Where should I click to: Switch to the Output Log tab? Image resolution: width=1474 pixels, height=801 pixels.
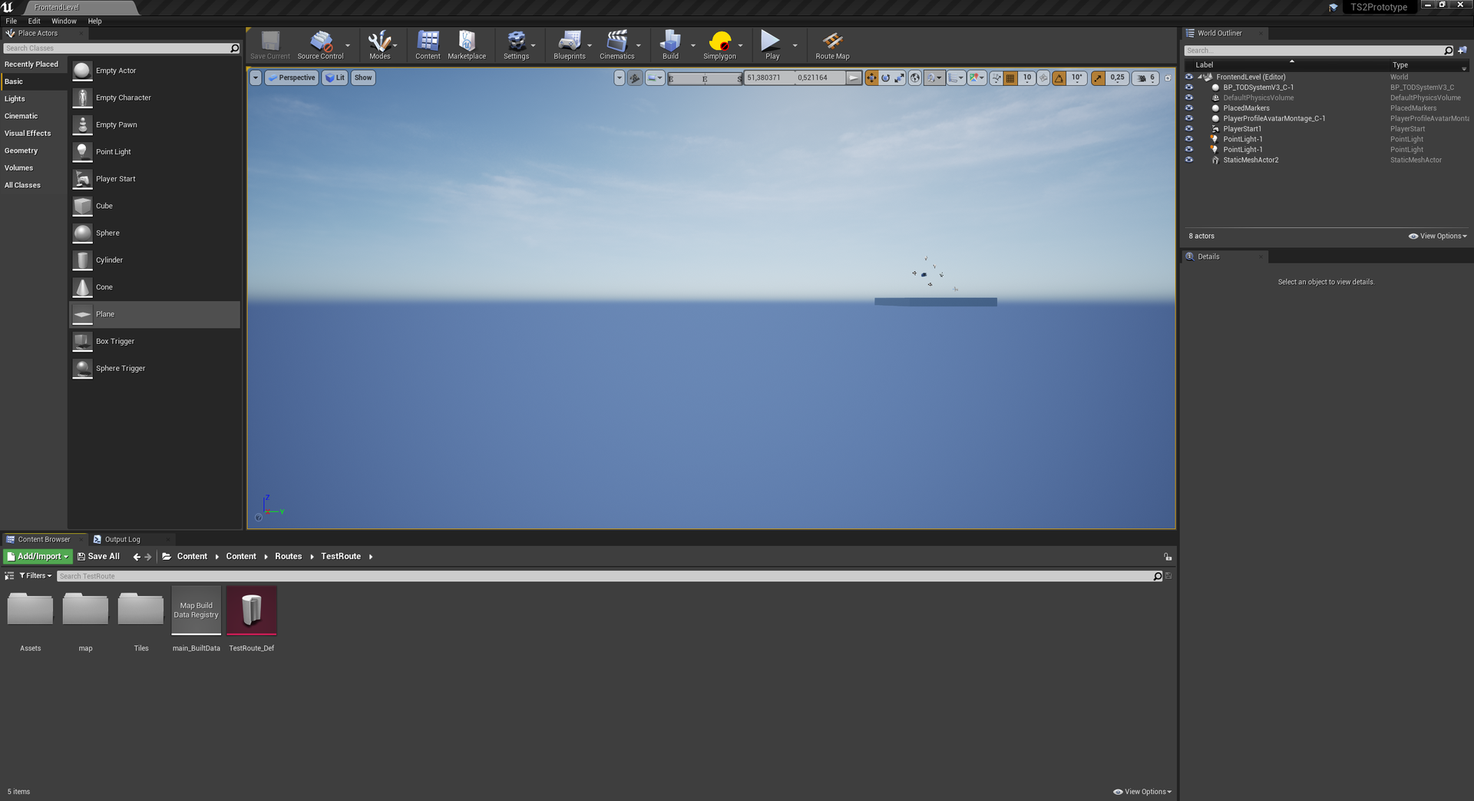coord(122,540)
